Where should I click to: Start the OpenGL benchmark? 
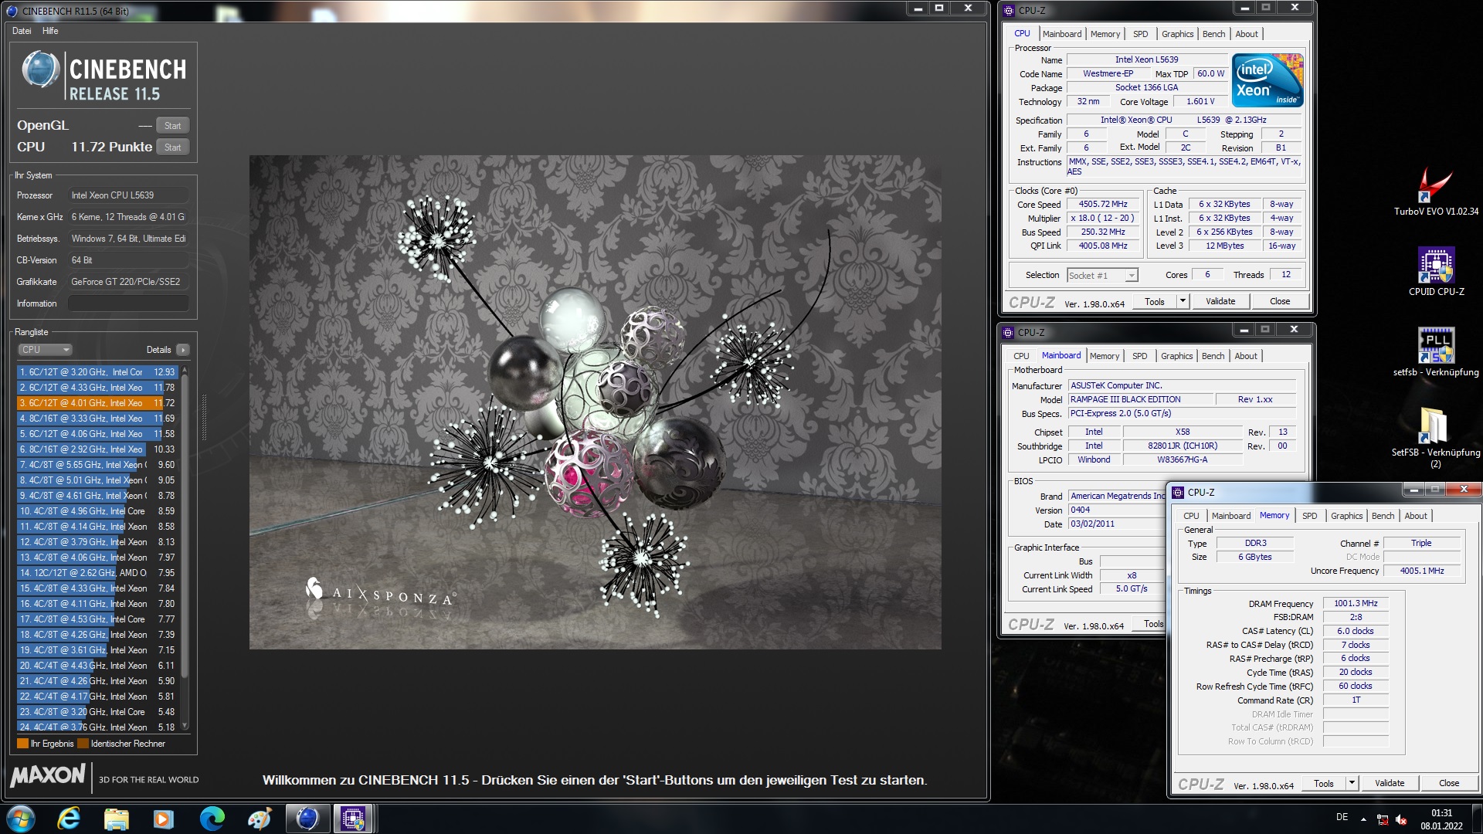[x=173, y=126]
